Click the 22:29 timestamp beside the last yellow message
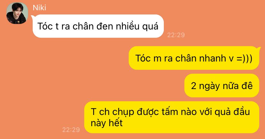 pos(71,130)
